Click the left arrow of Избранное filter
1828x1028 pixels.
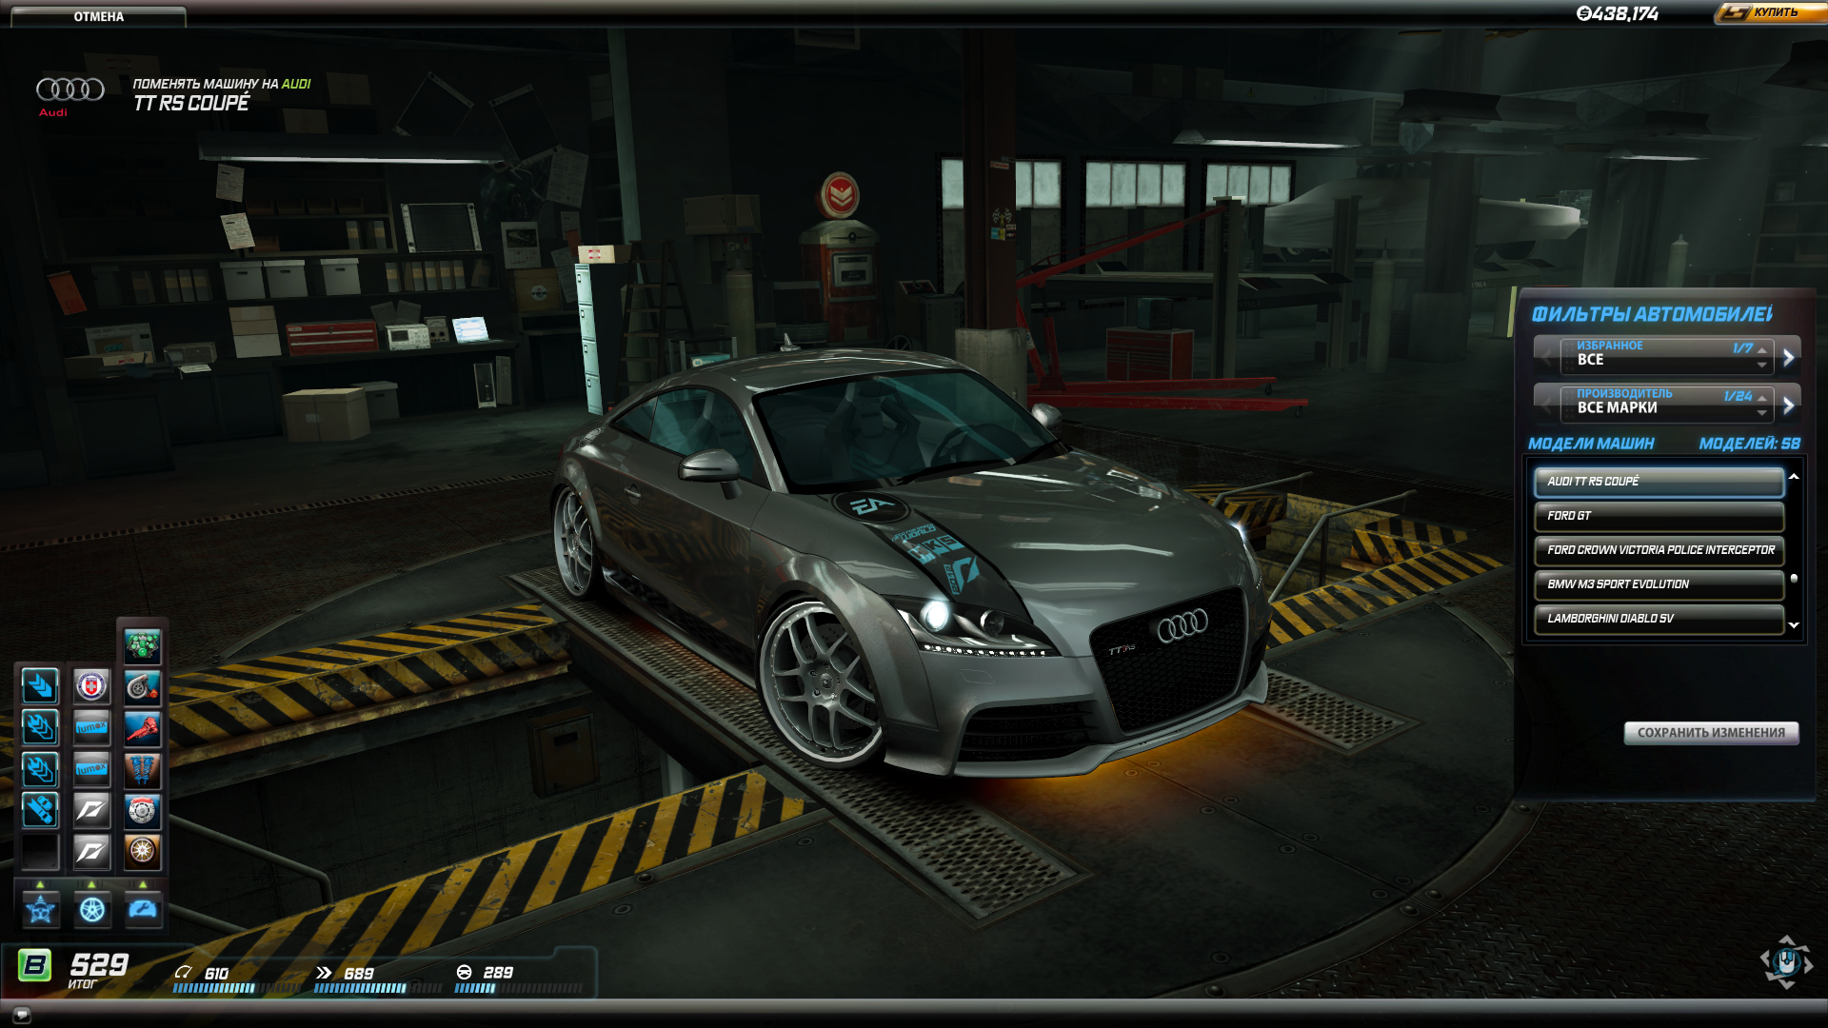coord(1546,357)
